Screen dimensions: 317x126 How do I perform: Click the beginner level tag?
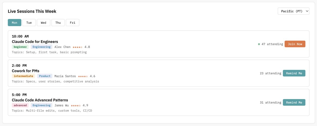pos(20,47)
